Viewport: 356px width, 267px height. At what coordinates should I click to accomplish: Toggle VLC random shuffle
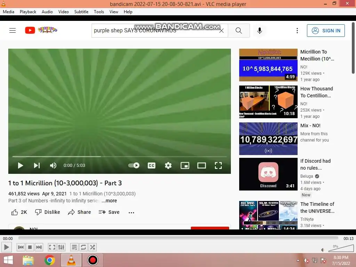92,247
